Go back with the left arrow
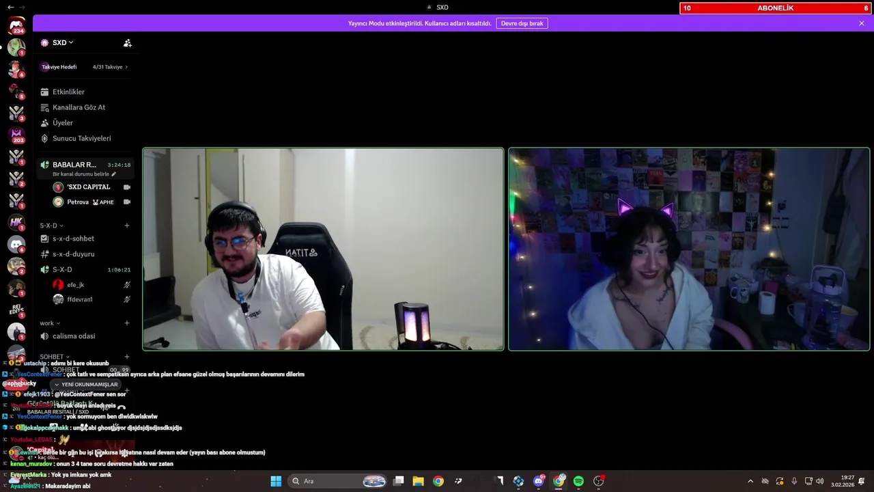 point(10,7)
